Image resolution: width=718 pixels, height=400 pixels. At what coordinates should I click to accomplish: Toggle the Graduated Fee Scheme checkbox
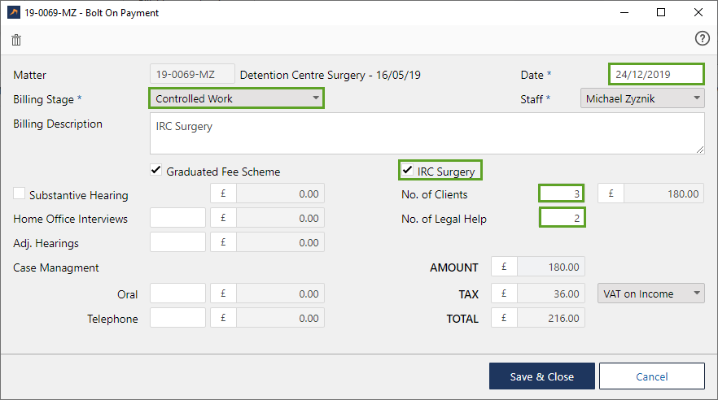point(156,171)
